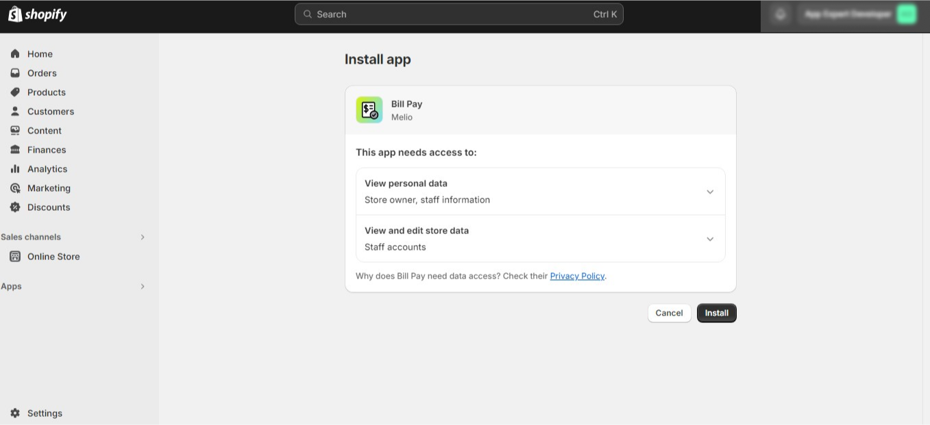Click the Customers person icon
This screenshot has height=425, width=930.
click(15, 111)
